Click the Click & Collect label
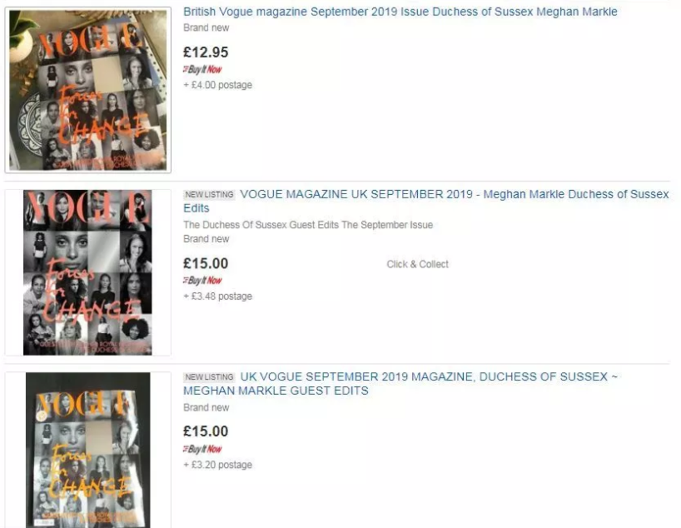The image size is (681, 528). tap(418, 264)
